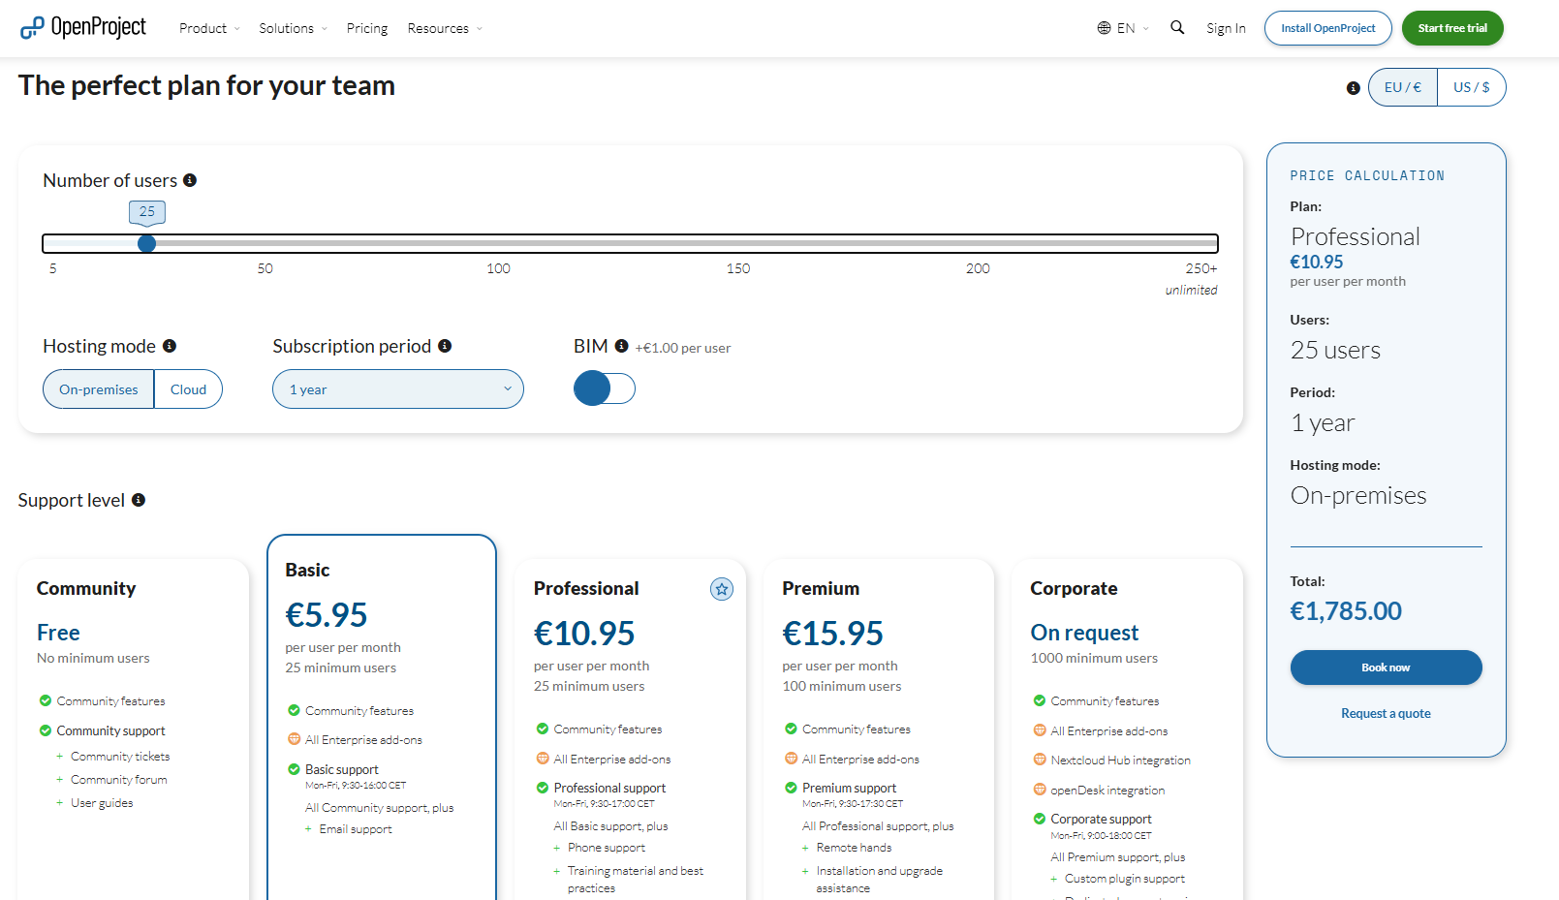Screen dimensions: 1559x900
Task: Click green check beside Corporate support
Action: pos(1040,819)
